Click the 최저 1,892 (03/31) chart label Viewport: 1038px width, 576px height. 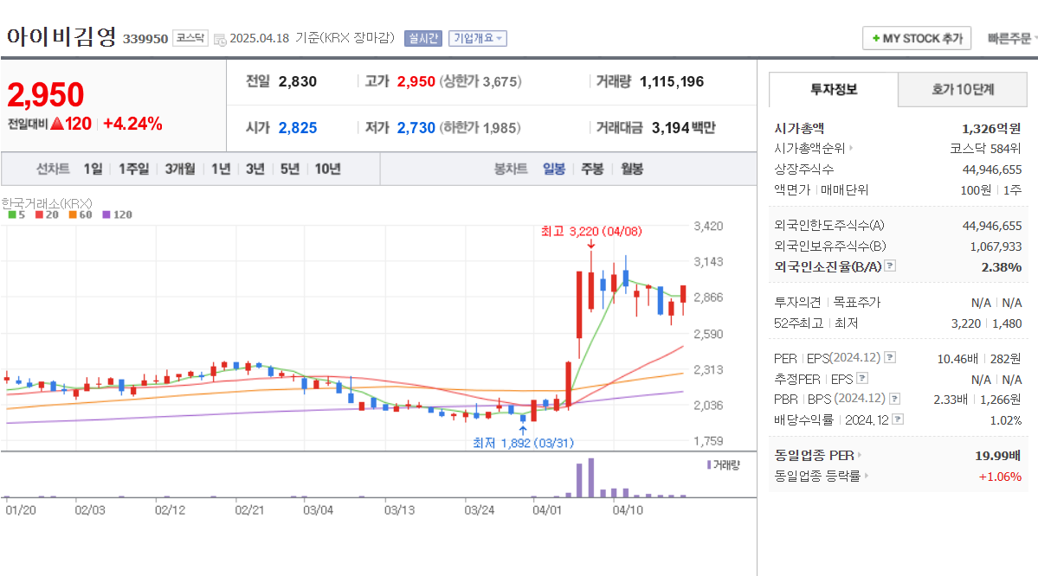pos(523,443)
